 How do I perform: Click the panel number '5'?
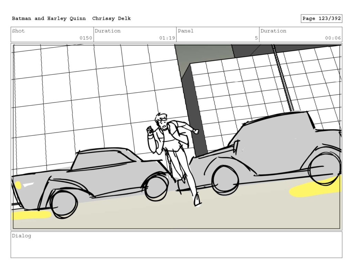256,38
